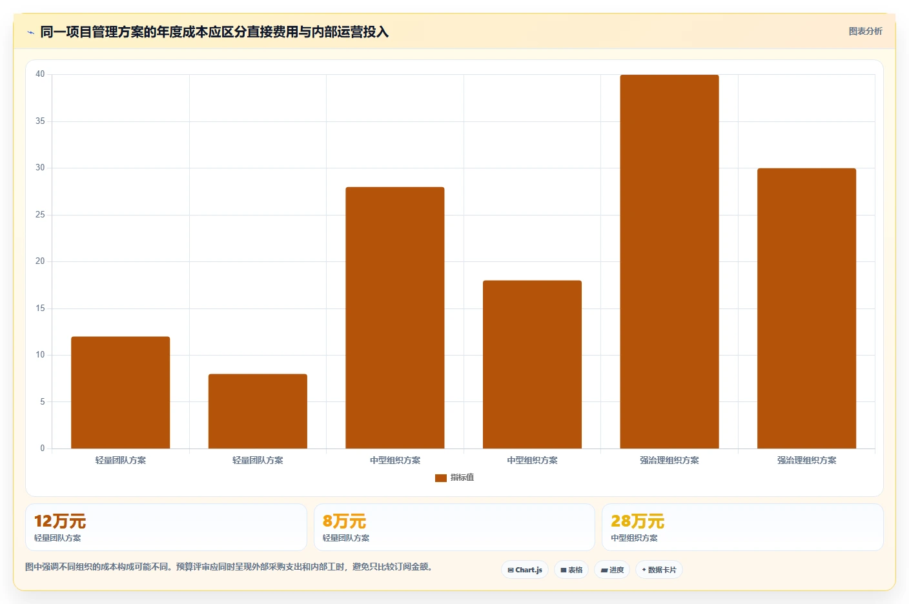Toggle the 指标值 legend label
The height and width of the screenshot is (604, 909).
pyautogui.click(x=462, y=478)
